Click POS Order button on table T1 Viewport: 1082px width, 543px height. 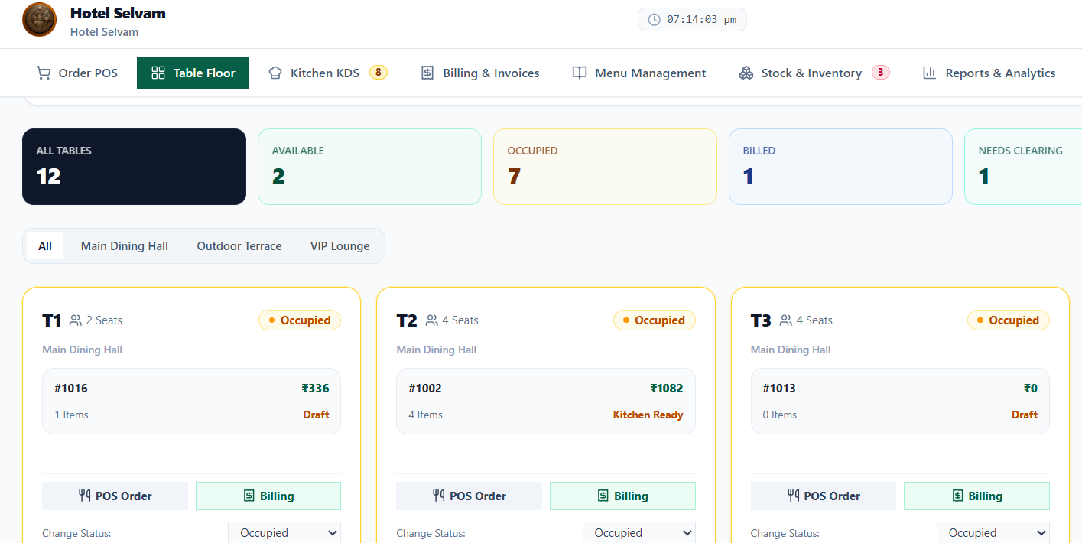pos(115,496)
